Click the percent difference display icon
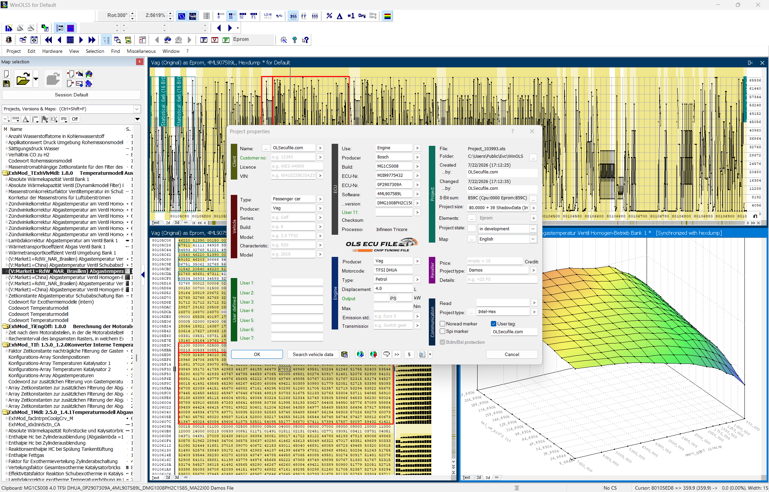Viewport: 769px width, 492px height. click(x=329, y=16)
